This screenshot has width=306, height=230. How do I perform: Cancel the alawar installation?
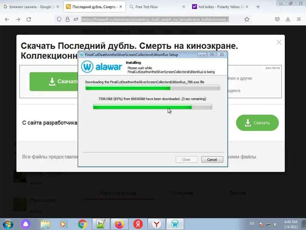(212, 160)
